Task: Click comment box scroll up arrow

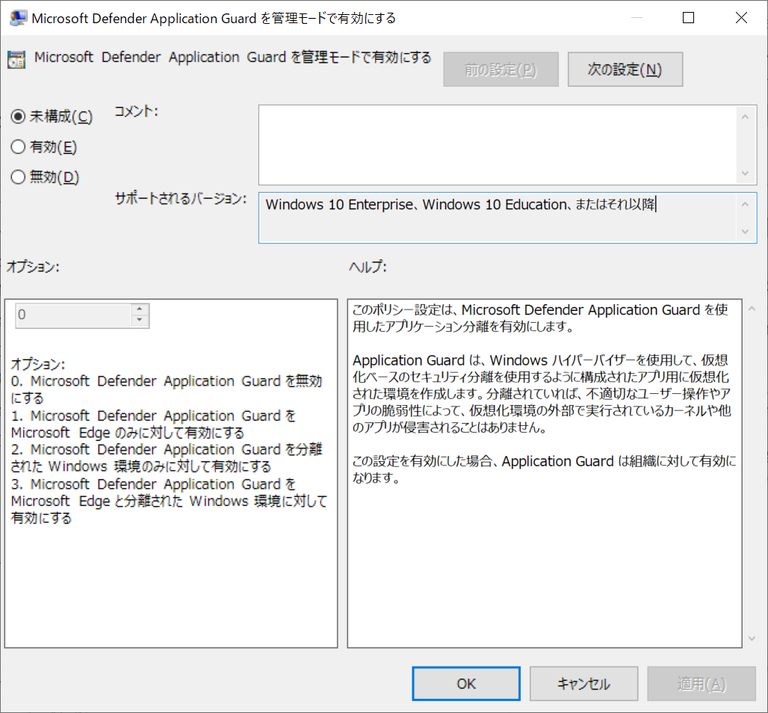Action: coord(745,117)
